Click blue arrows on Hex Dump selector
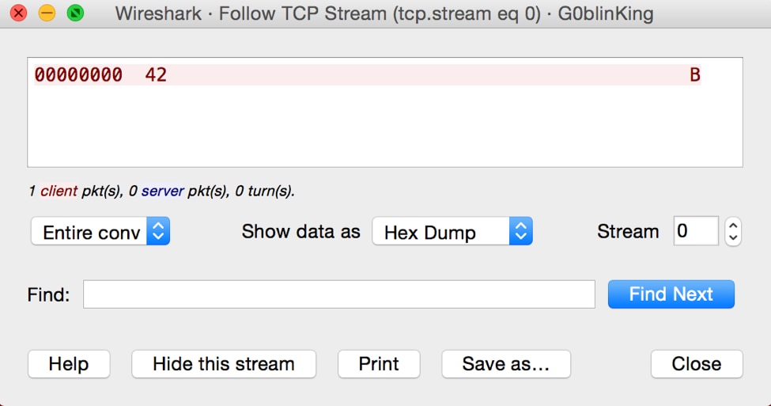 [x=520, y=231]
